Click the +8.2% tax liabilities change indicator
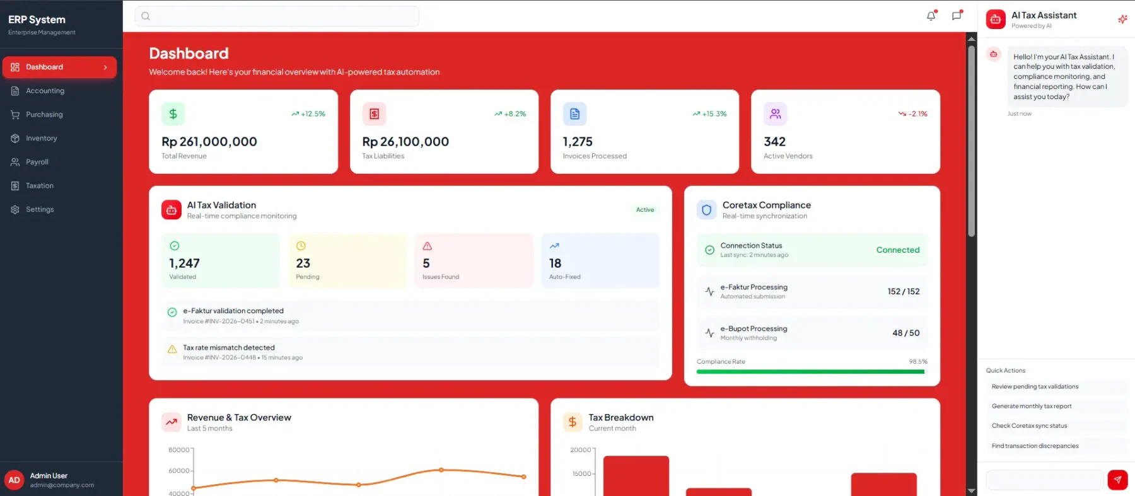The height and width of the screenshot is (496, 1135). click(x=510, y=114)
